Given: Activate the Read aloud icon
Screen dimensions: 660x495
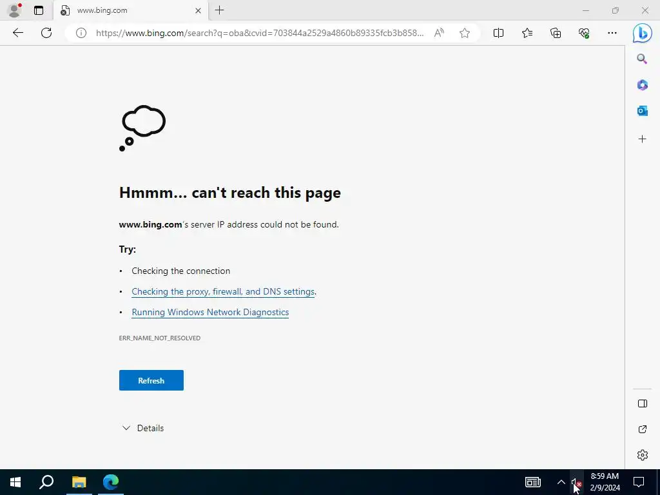Looking at the screenshot, I should pyautogui.click(x=439, y=33).
